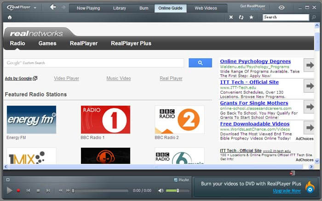The image size is (322, 201).
Task: Open the 1MIX station thumbnail
Action: click(31, 156)
